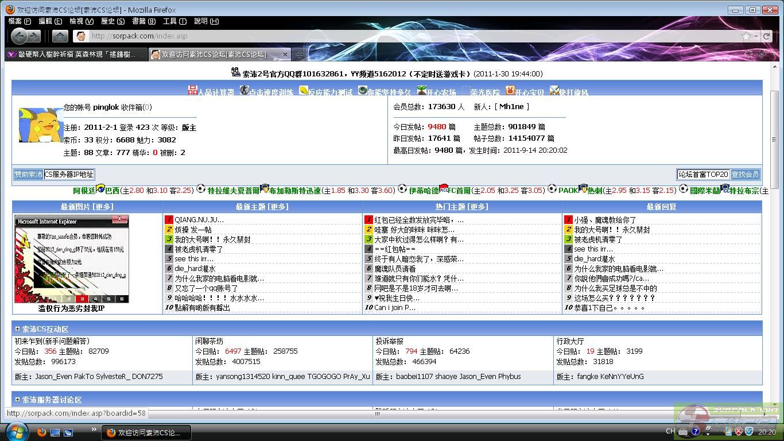Collapse the 索沛CS互动区 section
Image resolution: width=784 pixels, height=441 pixels.
[17, 329]
